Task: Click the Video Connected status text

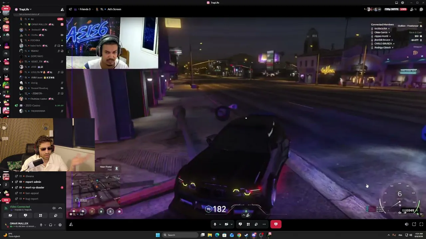Action: pyautogui.click(x=20, y=207)
